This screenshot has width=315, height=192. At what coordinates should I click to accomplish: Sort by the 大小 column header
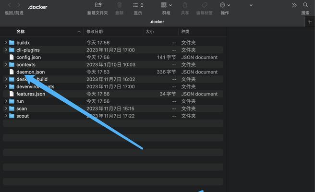coord(150,32)
